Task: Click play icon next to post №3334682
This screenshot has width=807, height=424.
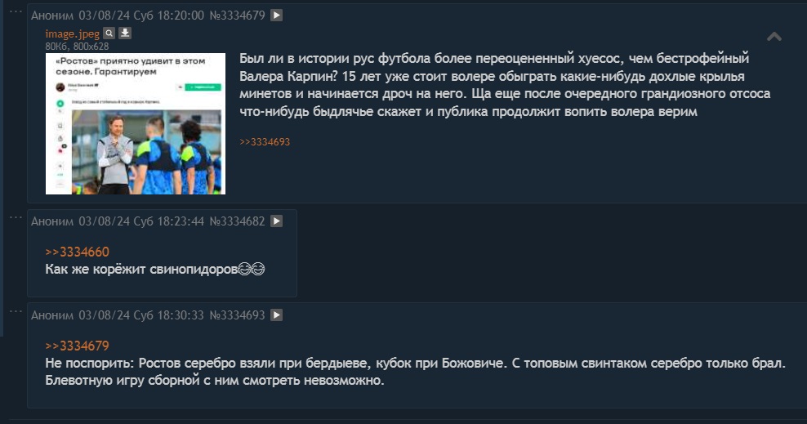Action: click(x=276, y=221)
